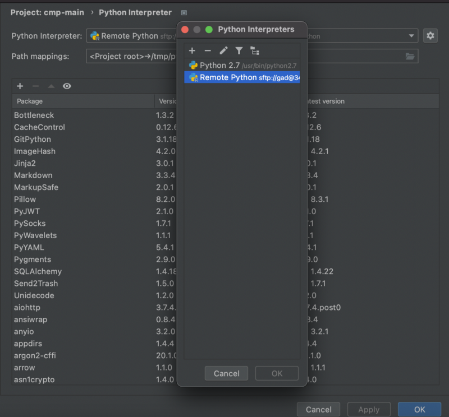Viewport: 449px width, 417px height.
Task: Click installed version 2.1.0 of PyJWT
Action: (x=164, y=211)
